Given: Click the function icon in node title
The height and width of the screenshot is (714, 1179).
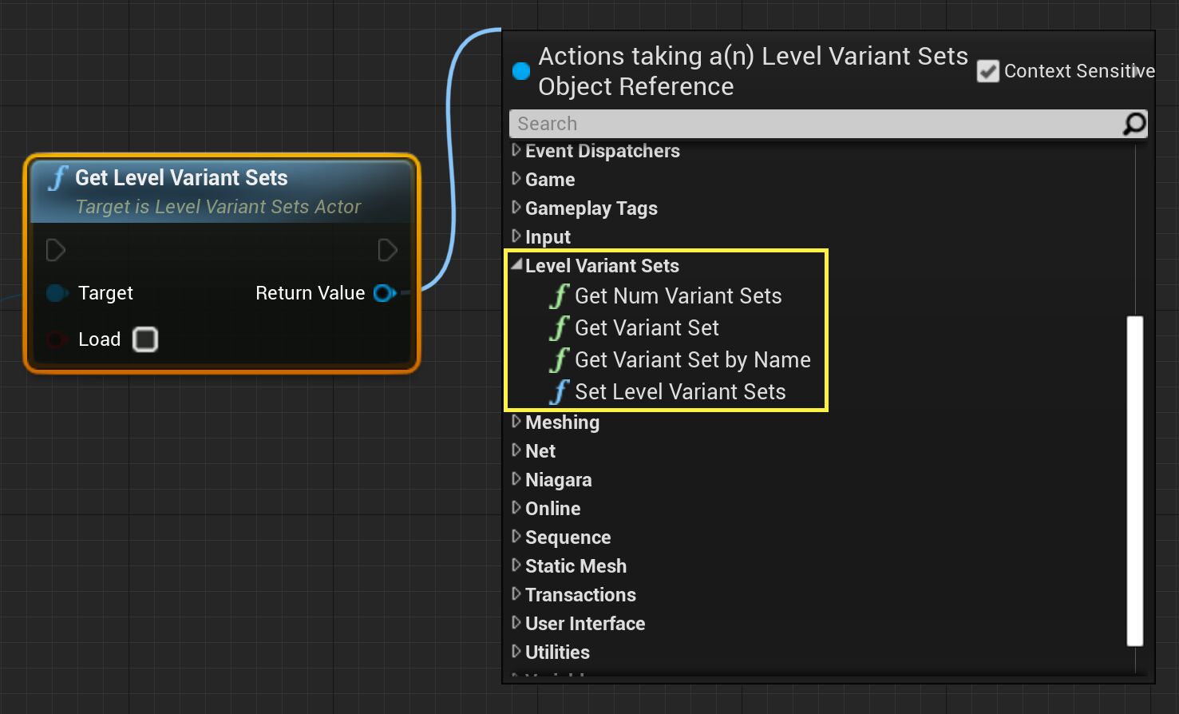Looking at the screenshot, I should pos(57,177).
